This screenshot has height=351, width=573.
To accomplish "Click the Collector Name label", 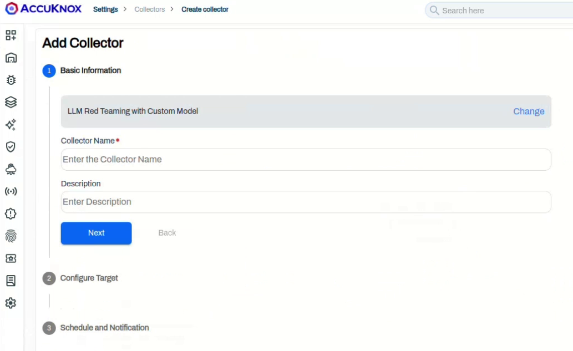I will click(x=88, y=141).
